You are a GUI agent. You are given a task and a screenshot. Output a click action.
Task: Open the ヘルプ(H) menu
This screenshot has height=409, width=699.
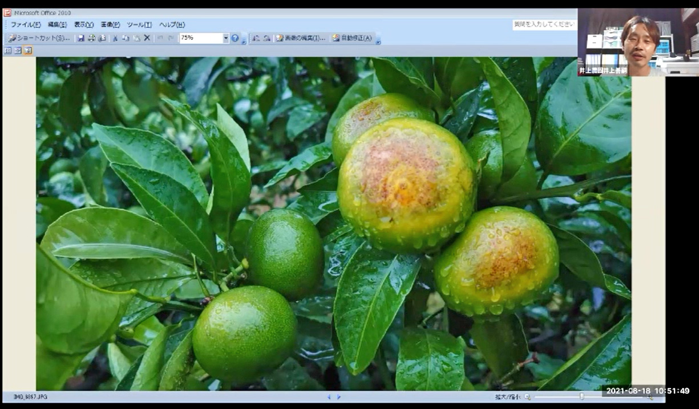172,24
